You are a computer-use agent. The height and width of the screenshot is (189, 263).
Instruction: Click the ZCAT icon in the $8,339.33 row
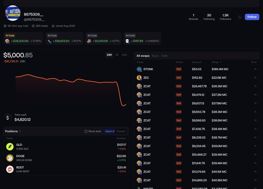(139, 137)
